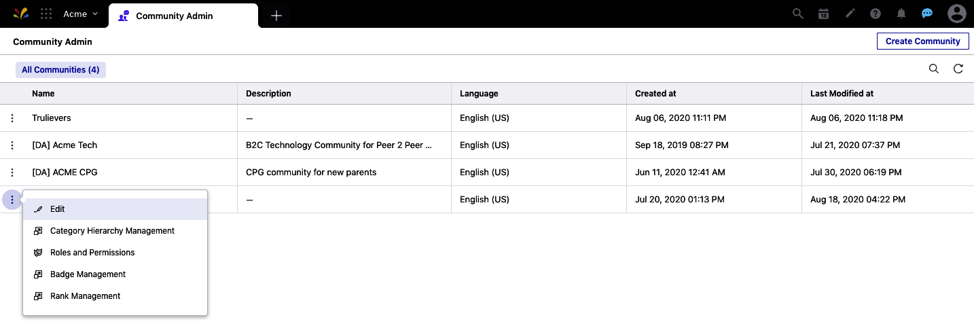Open options menu for [DA] ACME CPG

click(x=12, y=173)
